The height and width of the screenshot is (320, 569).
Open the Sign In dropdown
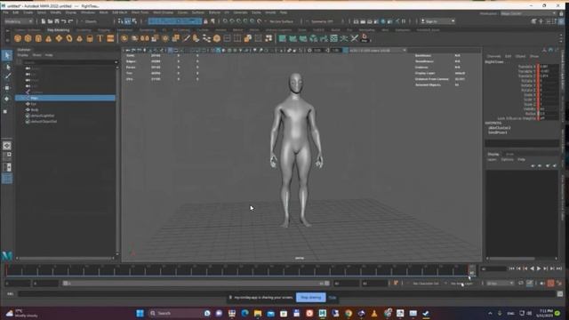pyautogui.click(x=437, y=21)
